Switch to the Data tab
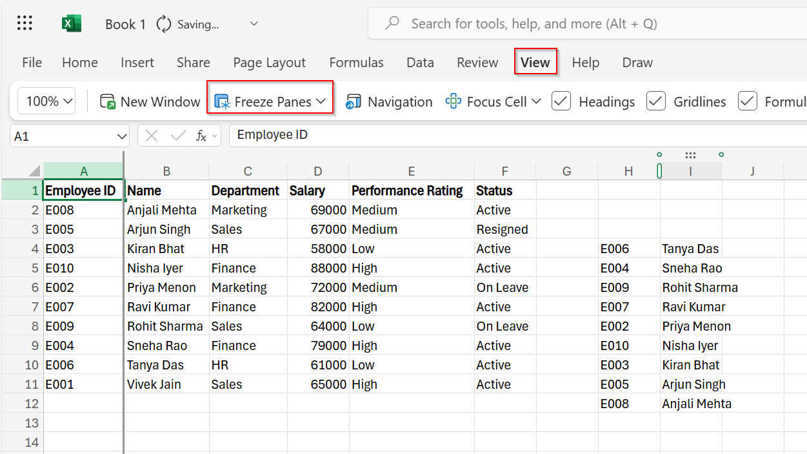The image size is (807, 454). point(420,62)
